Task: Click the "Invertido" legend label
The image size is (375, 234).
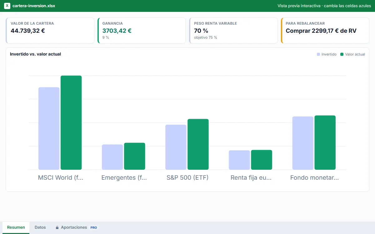Action: point(329,54)
